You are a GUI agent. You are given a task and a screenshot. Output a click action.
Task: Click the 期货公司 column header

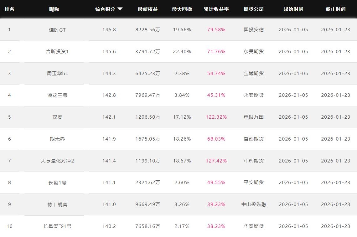pos(254,9)
